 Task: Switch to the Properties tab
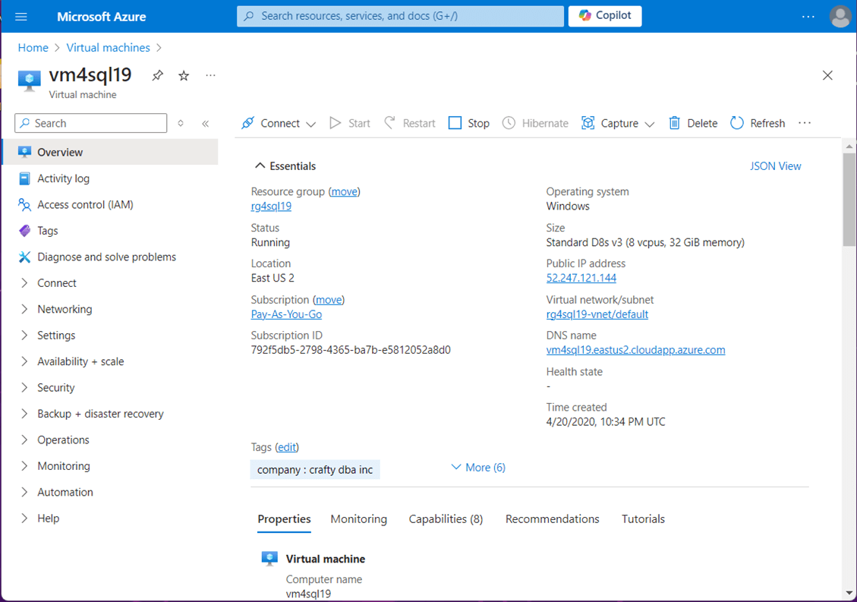tap(284, 519)
